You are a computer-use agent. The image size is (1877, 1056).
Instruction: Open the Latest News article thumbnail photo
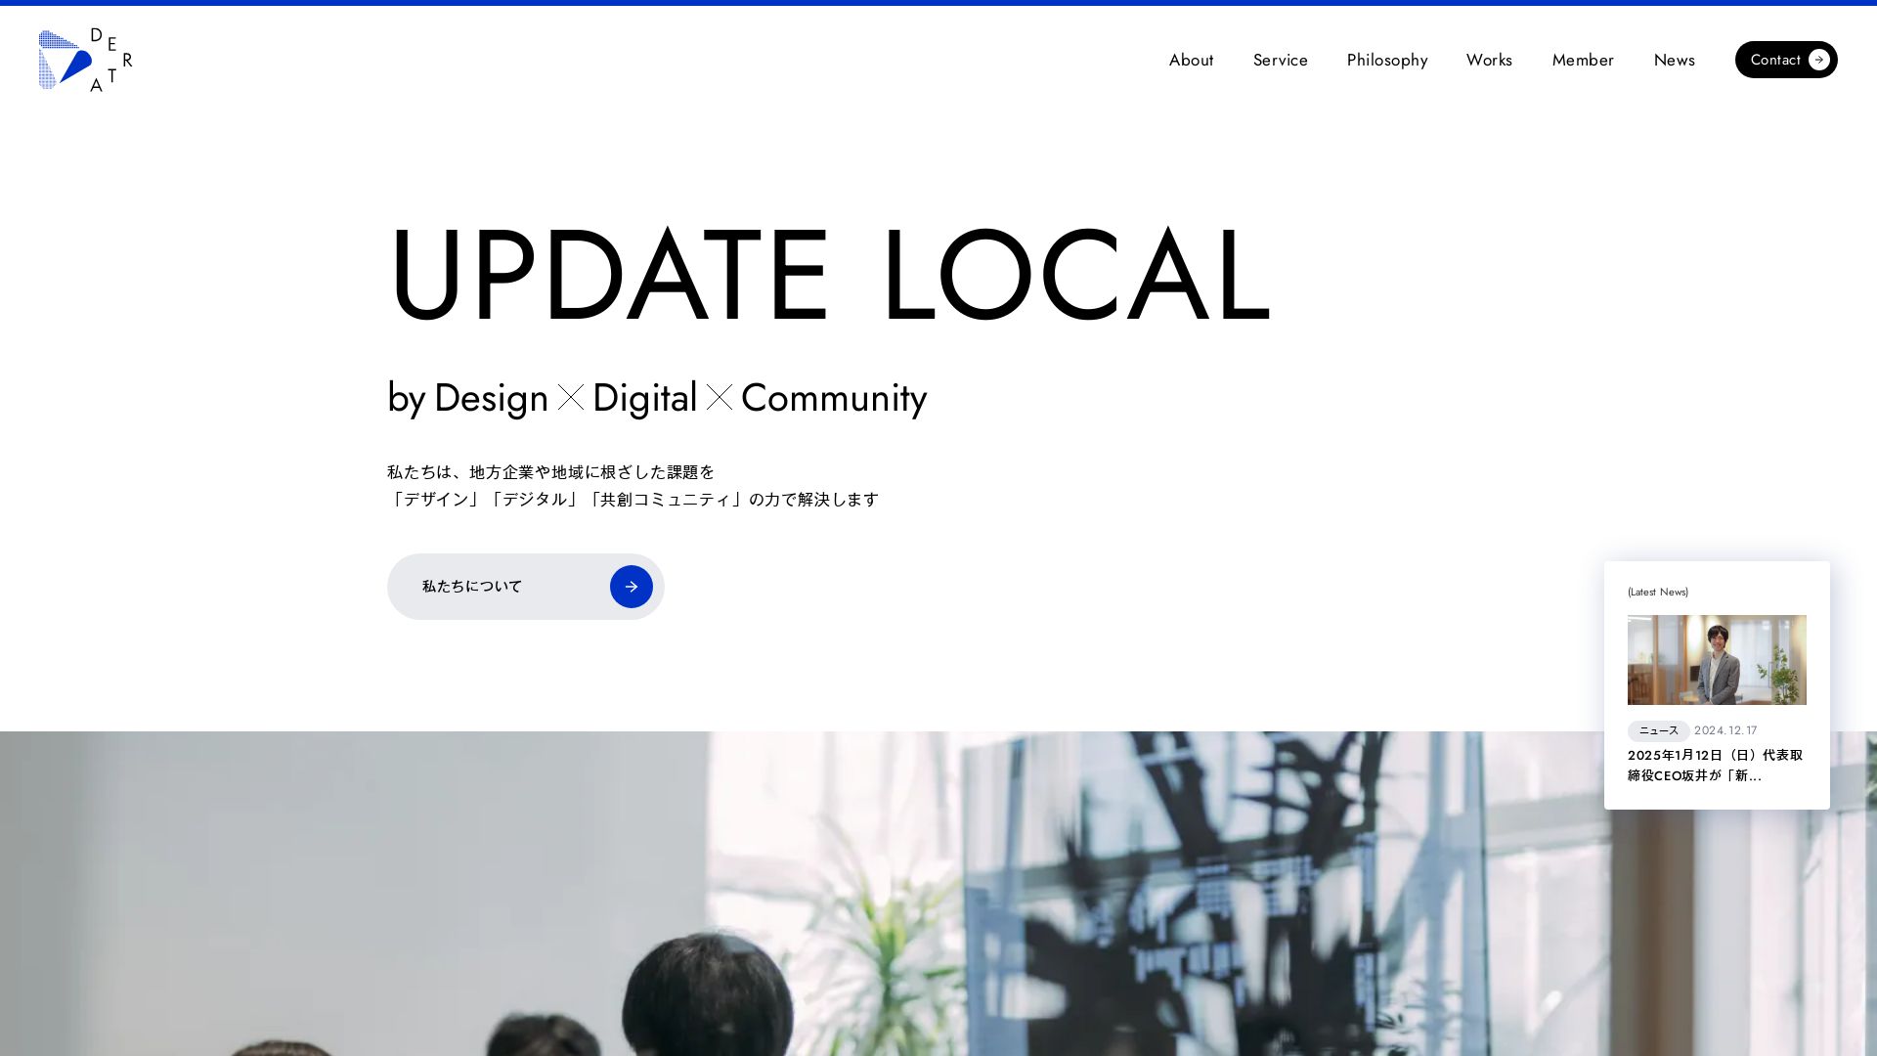click(x=1716, y=660)
